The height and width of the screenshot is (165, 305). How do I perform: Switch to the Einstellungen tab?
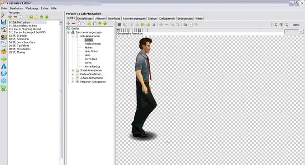coord(85,19)
